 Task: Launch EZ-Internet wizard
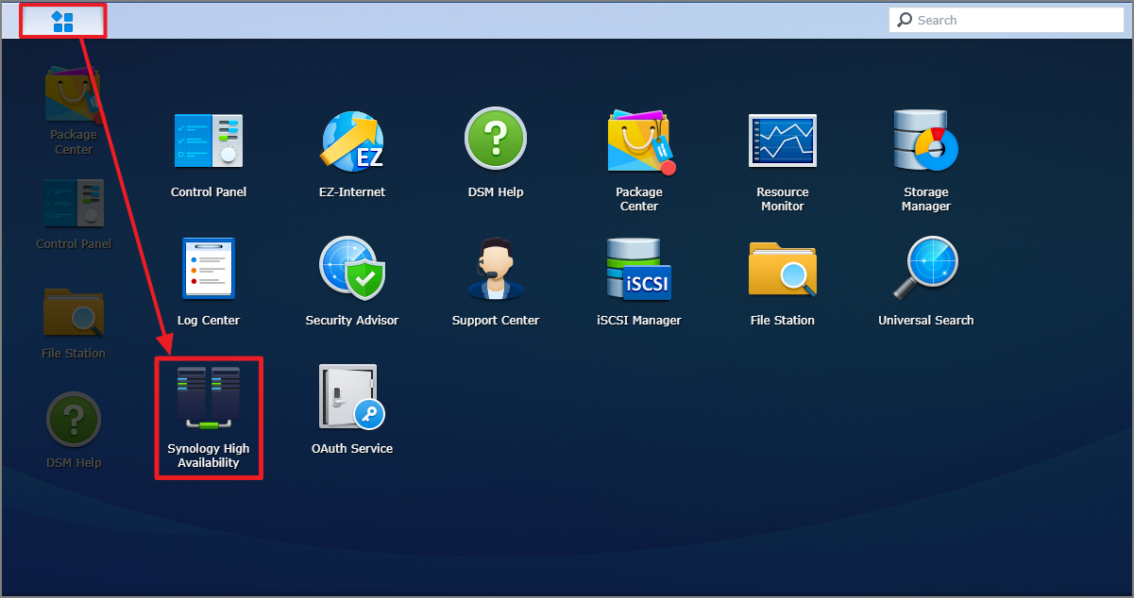(352, 141)
